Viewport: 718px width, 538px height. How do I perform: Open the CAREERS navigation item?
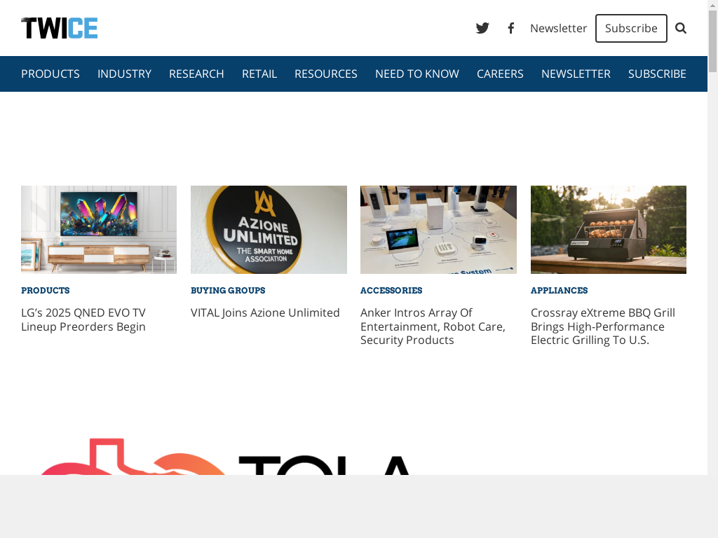pyautogui.click(x=500, y=74)
